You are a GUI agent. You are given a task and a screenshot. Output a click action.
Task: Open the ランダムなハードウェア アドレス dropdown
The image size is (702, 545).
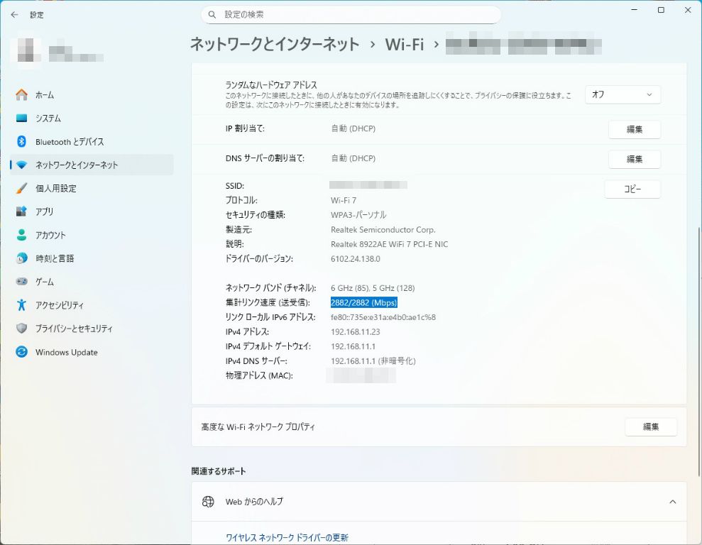pyautogui.click(x=622, y=94)
